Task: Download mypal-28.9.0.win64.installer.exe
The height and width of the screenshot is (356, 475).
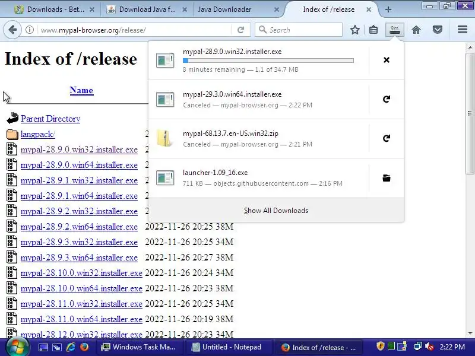Action: tap(79, 165)
